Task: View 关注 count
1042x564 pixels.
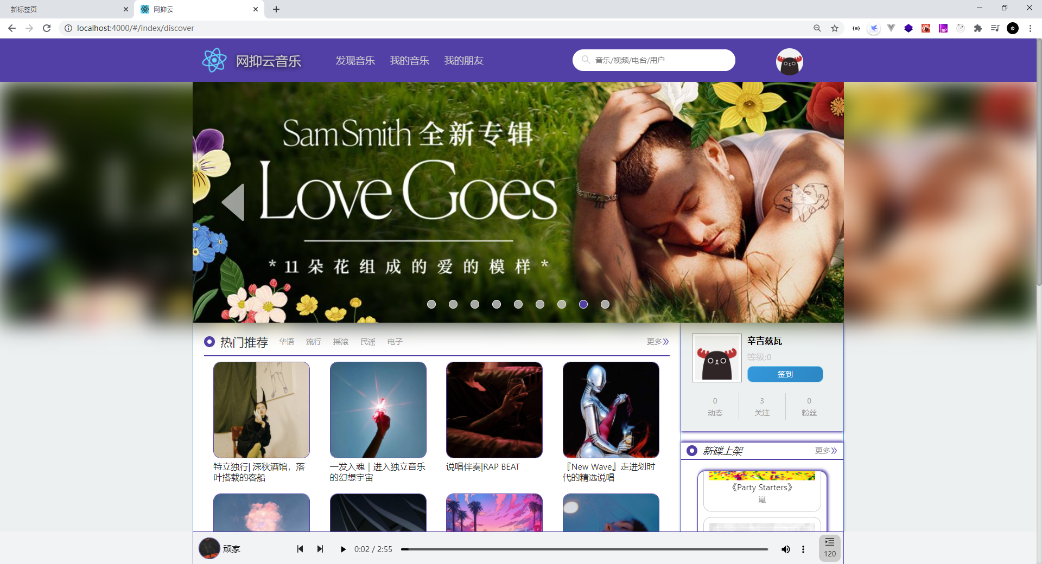Action: pyautogui.click(x=762, y=407)
